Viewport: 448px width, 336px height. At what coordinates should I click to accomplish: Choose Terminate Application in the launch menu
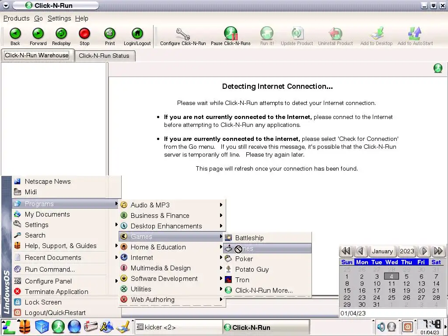(x=65, y=292)
